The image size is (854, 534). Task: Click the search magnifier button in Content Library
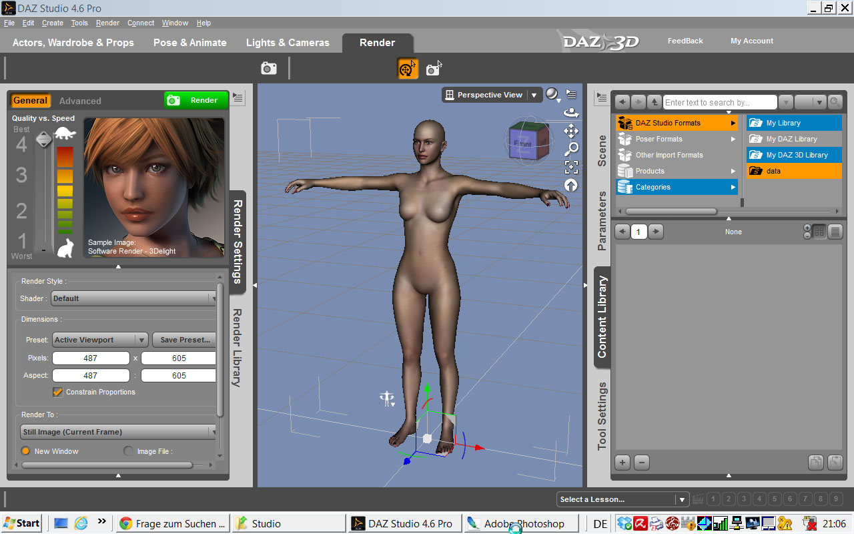pyautogui.click(x=835, y=102)
